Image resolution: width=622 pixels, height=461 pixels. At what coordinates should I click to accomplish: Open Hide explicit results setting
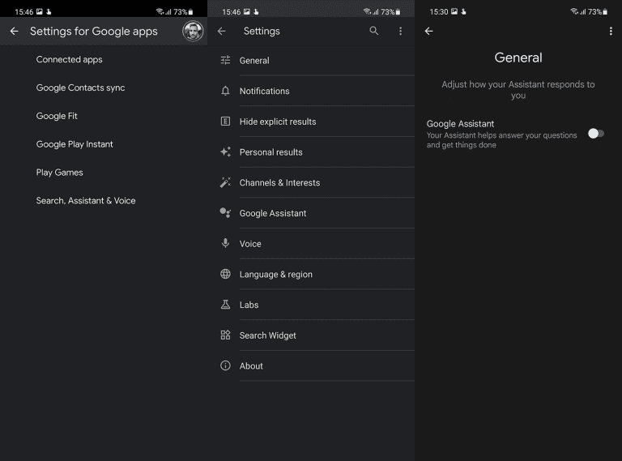point(278,122)
